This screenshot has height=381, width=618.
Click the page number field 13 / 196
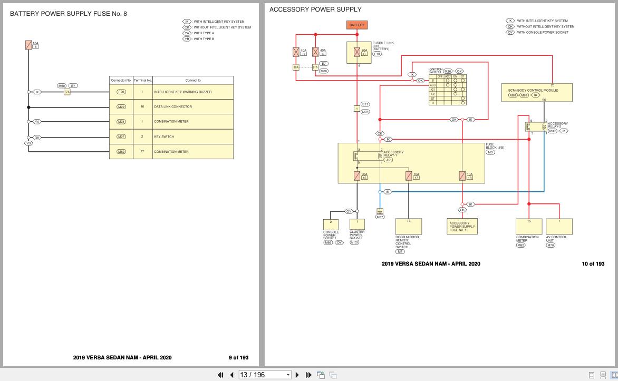(262, 375)
